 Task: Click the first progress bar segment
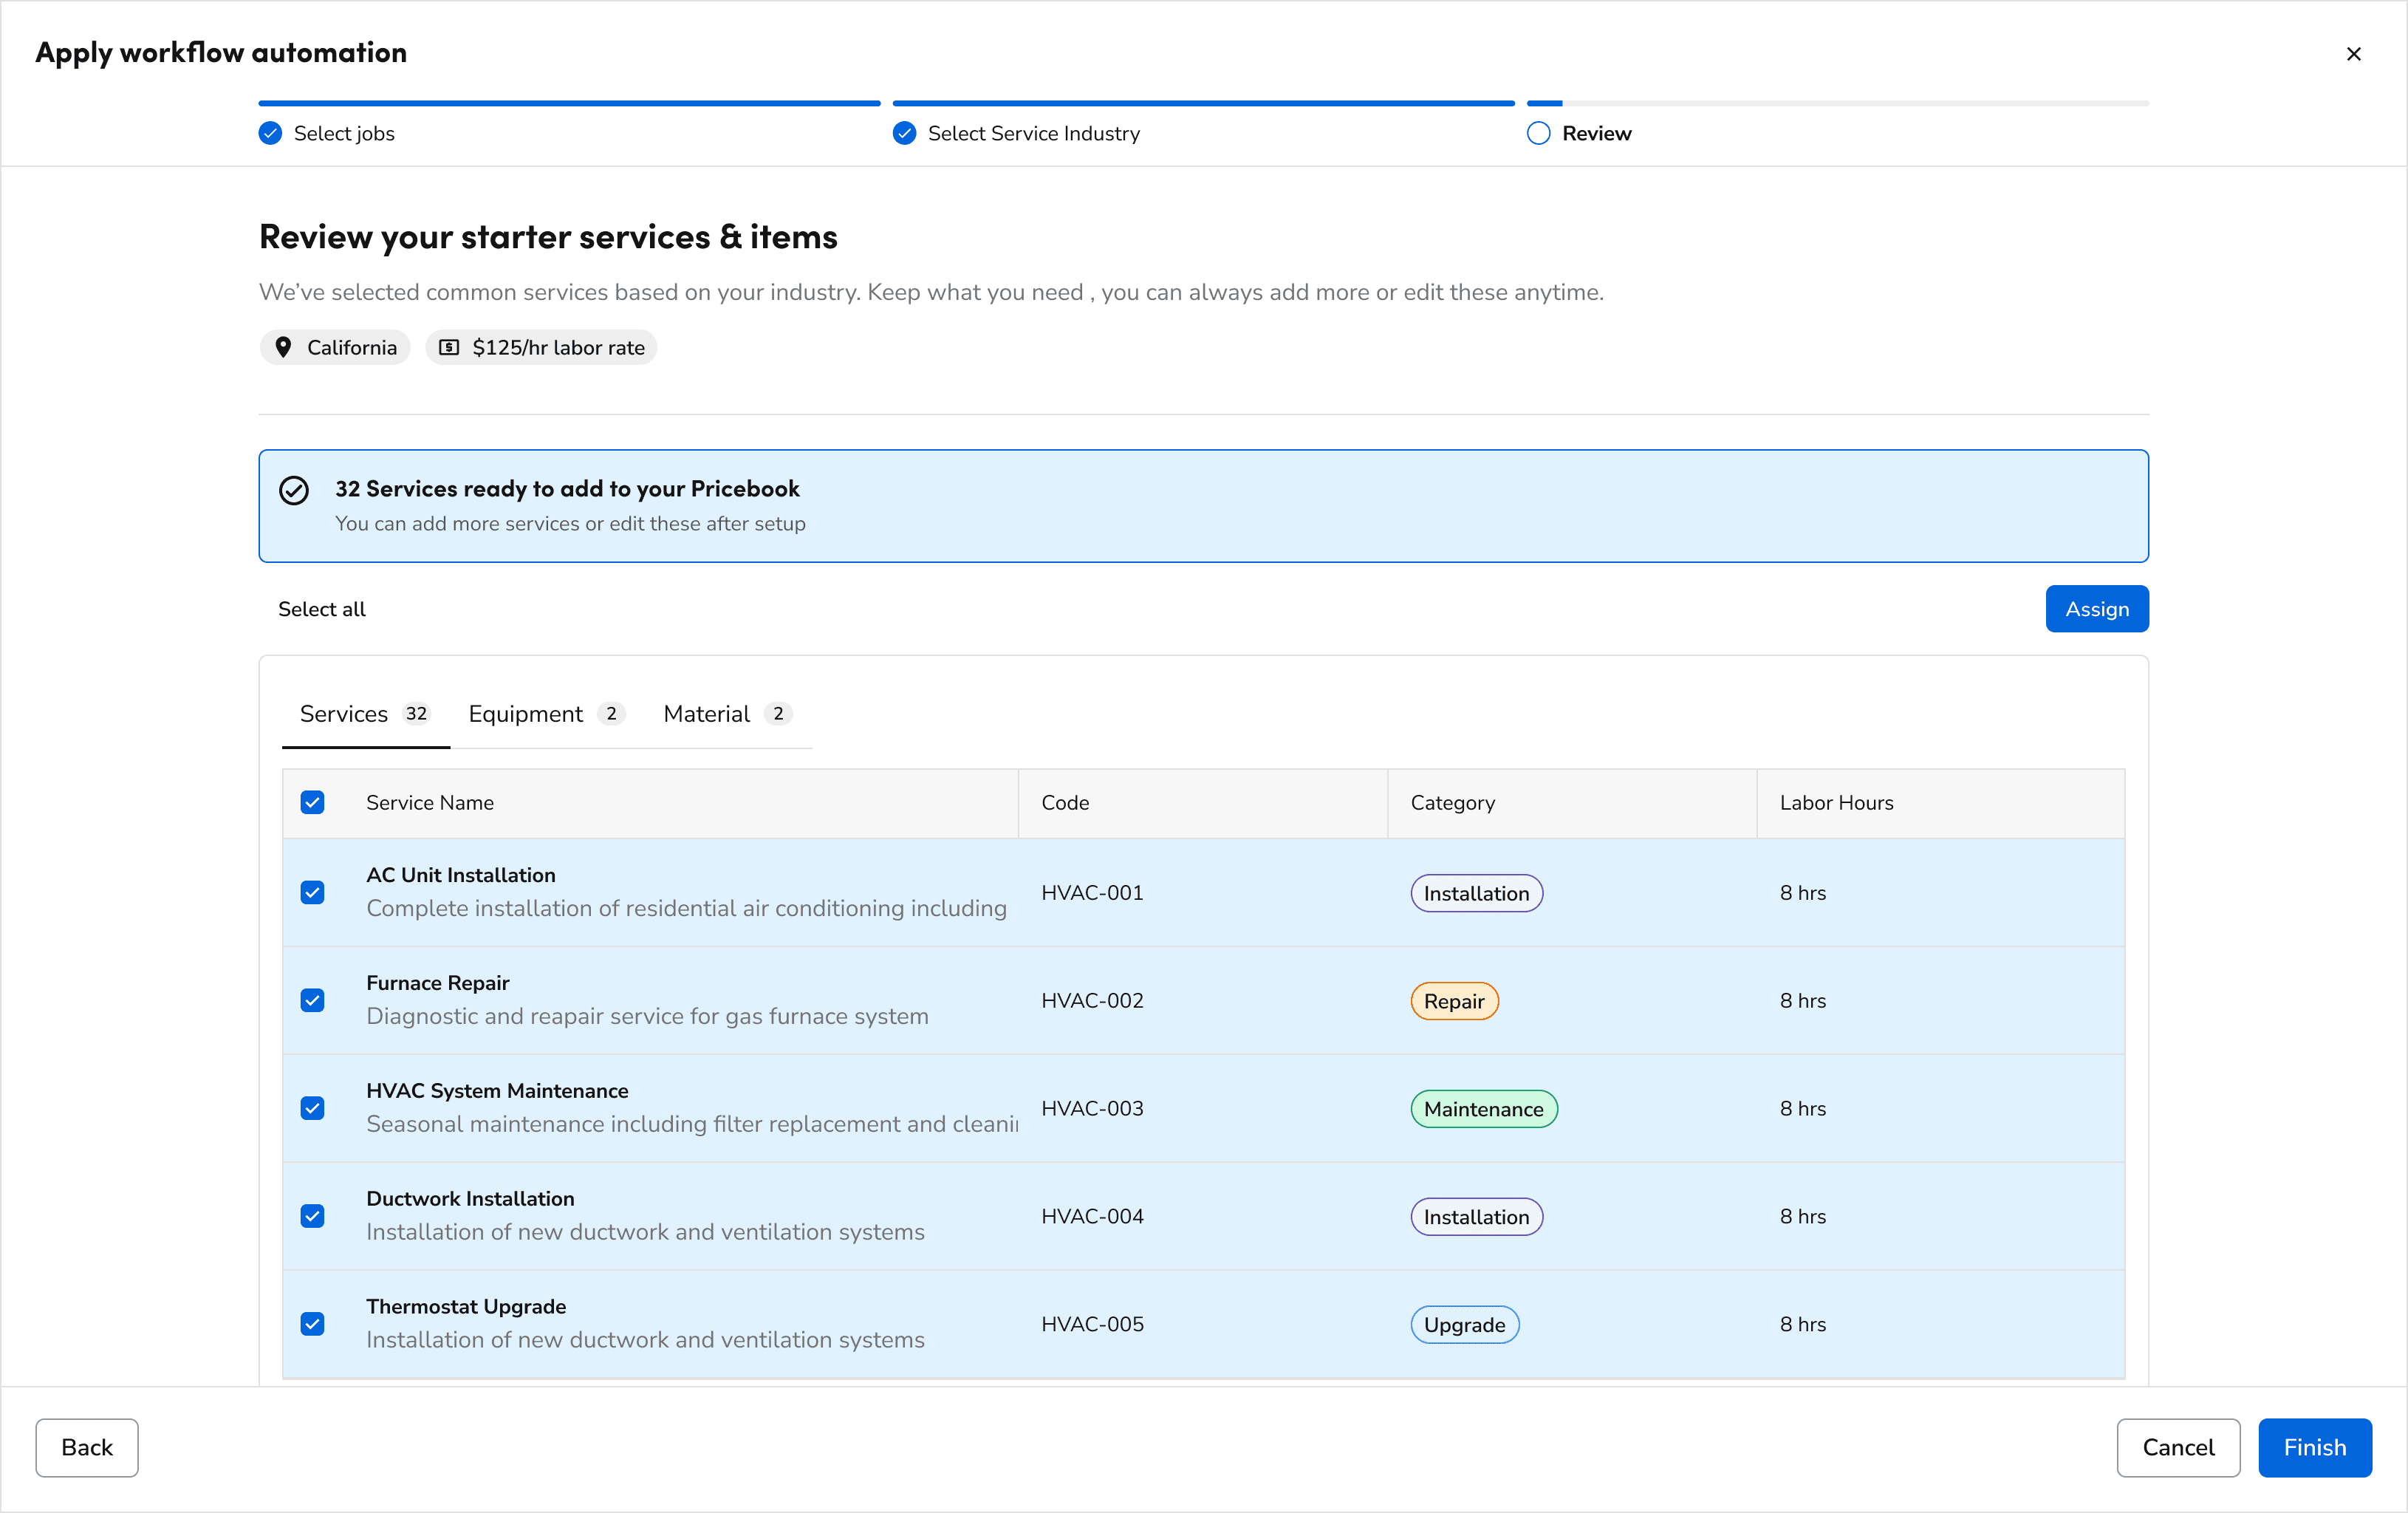click(x=569, y=103)
